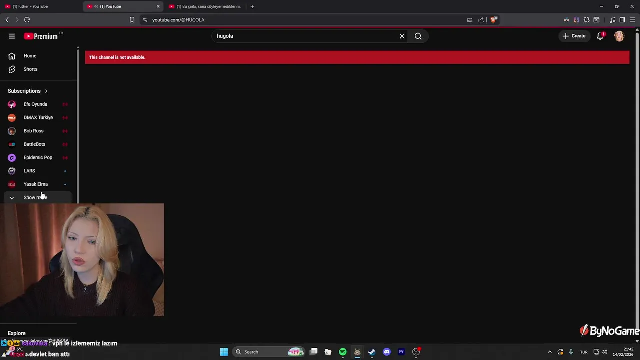The width and height of the screenshot is (640, 360).
Task: Open the BattleBots channel
Action: 38,144
